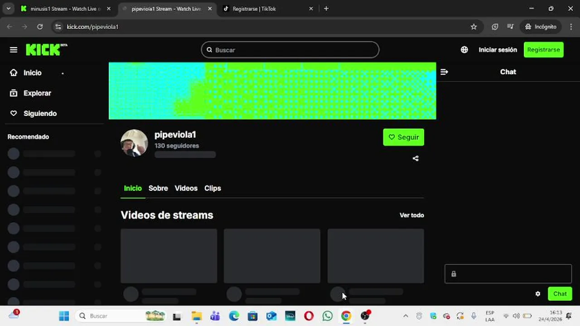Click Ver todo for stream videos
580x326 pixels.
click(x=411, y=215)
